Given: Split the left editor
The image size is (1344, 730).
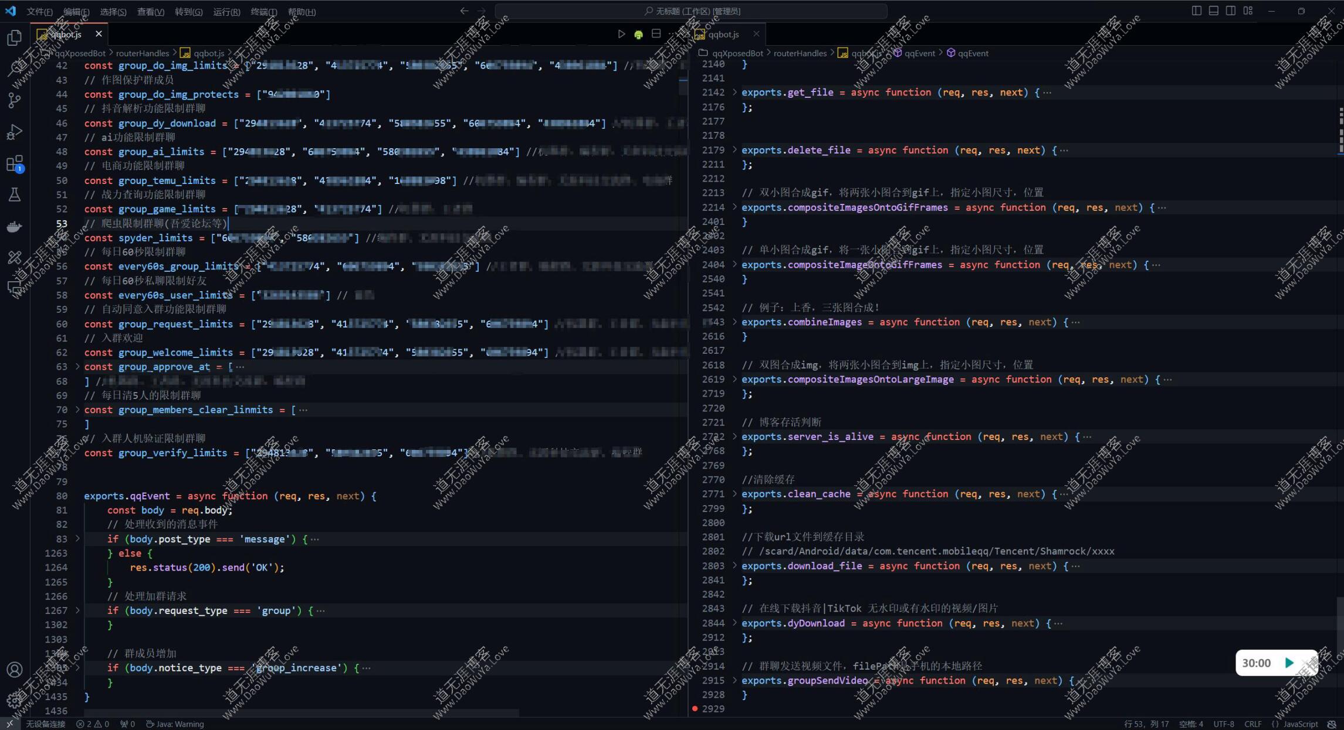Looking at the screenshot, I should (656, 34).
